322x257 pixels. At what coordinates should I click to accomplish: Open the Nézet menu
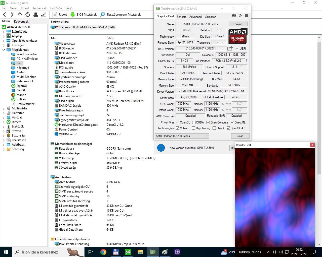point(14,8)
